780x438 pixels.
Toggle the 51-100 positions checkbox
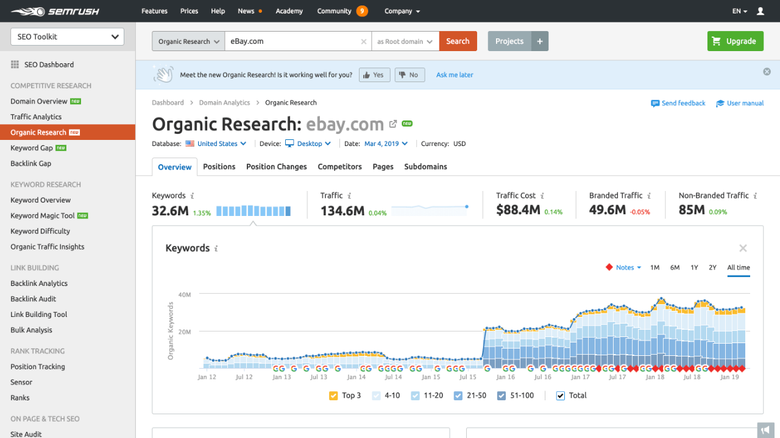502,395
